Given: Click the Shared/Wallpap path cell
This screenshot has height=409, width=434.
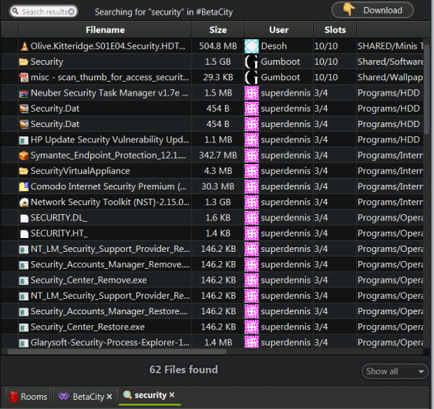Looking at the screenshot, I should click(390, 78).
